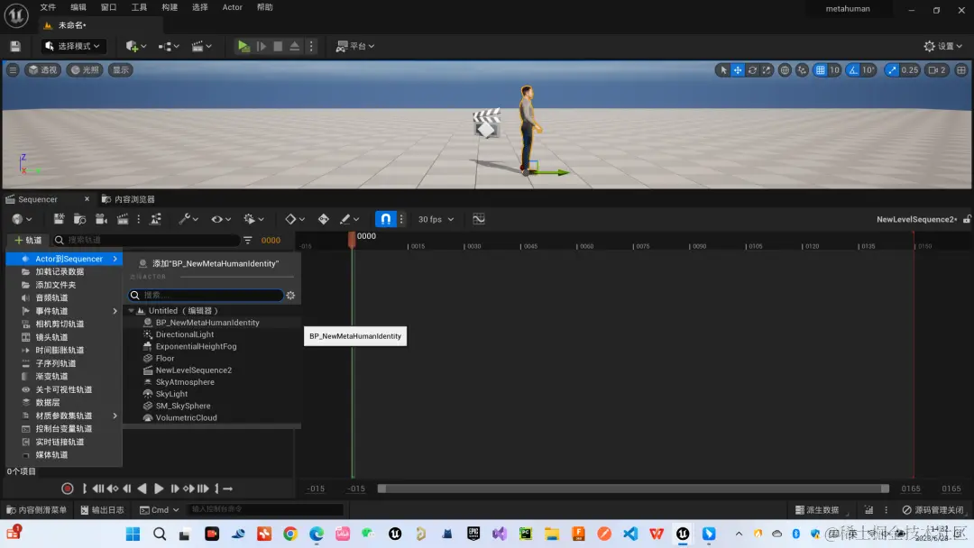The image size is (974, 548).
Task: Switch to the 内容浏览器 tab
Action: pyautogui.click(x=129, y=199)
